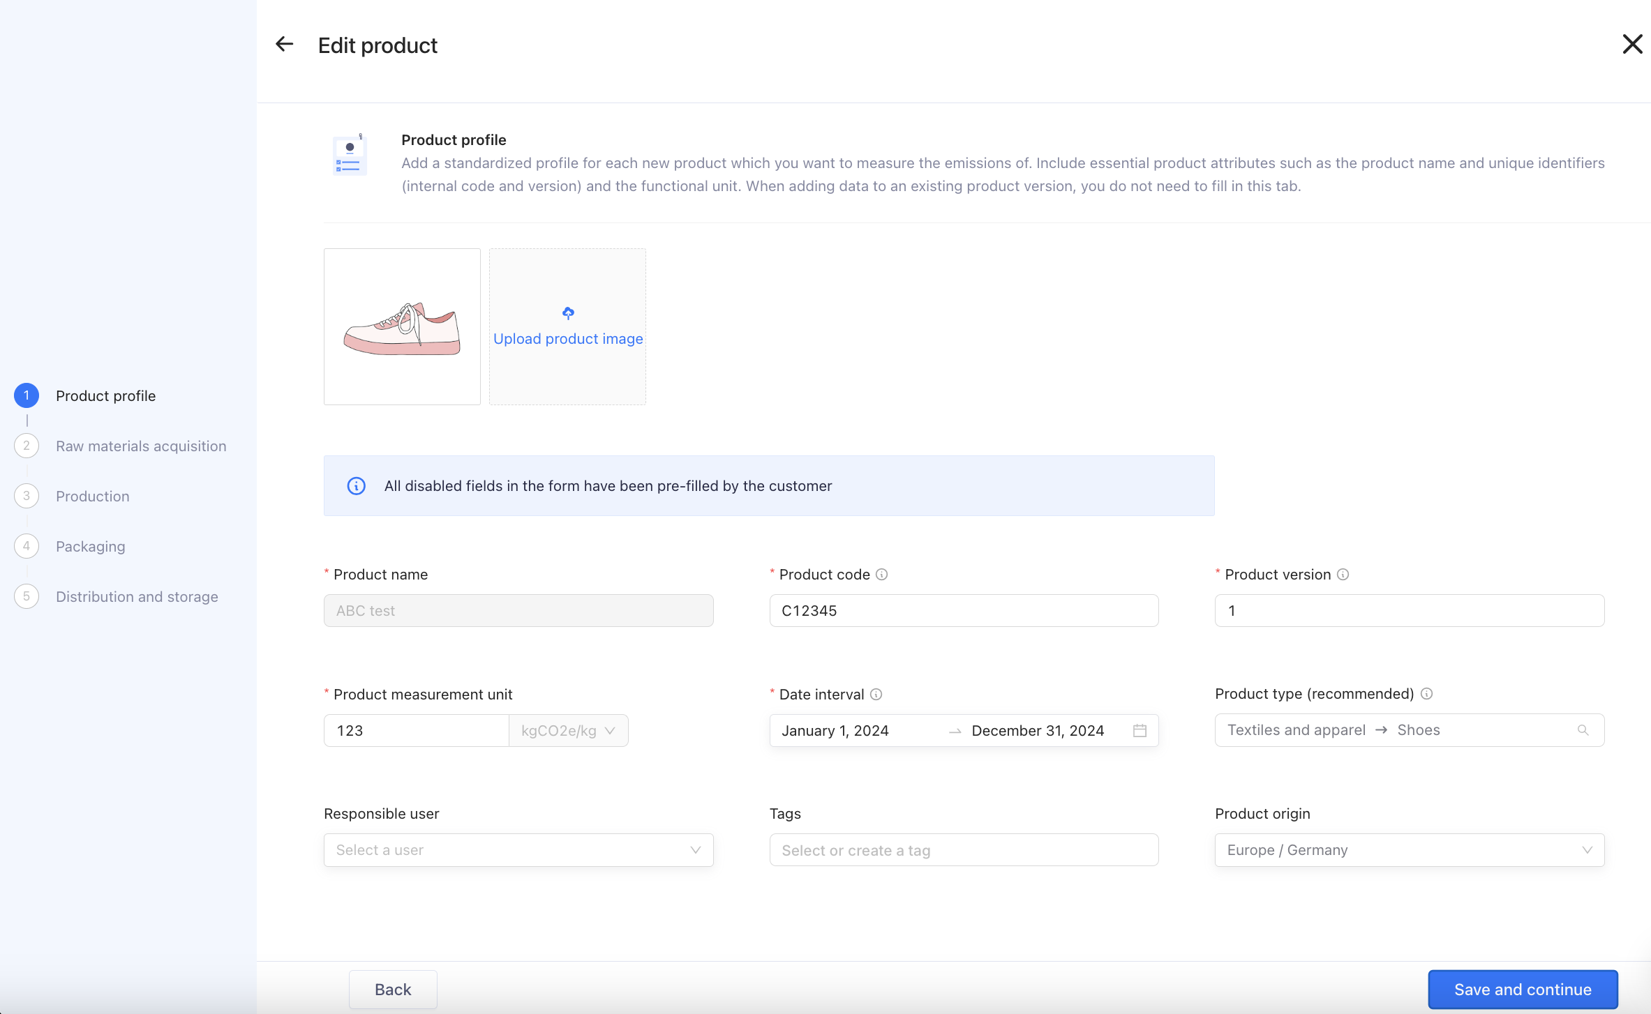Screen dimensions: 1651x1014
Task: Open the Distribution and storage step
Action: tap(137, 597)
